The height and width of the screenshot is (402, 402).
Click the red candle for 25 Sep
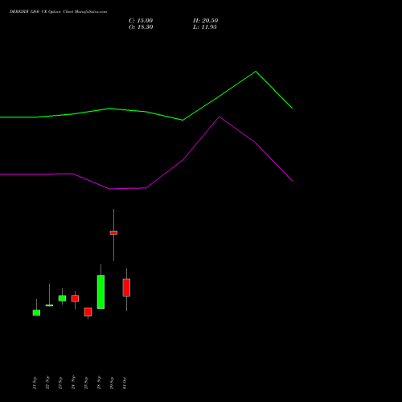click(x=88, y=312)
